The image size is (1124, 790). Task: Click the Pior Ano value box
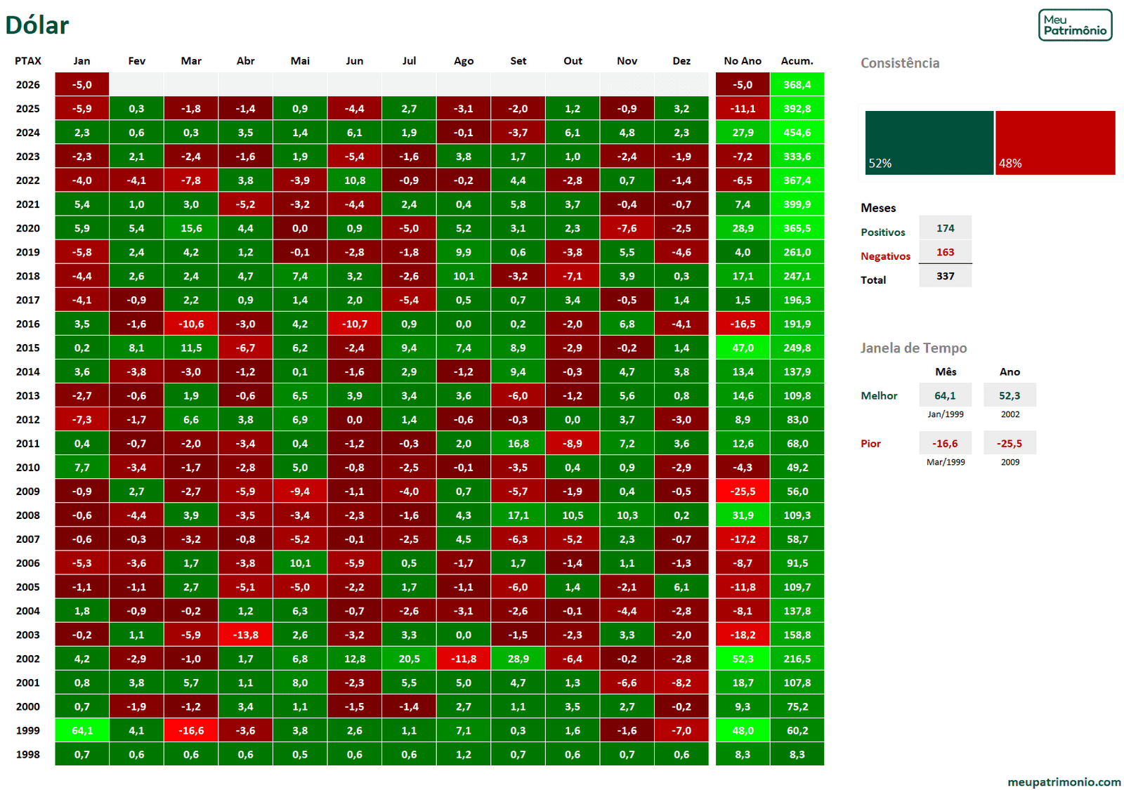pyautogui.click(x=1009, y=443)
